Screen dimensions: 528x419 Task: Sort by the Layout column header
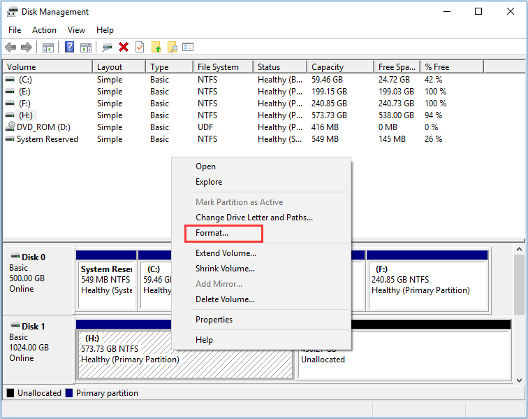(x=119, y=66)
